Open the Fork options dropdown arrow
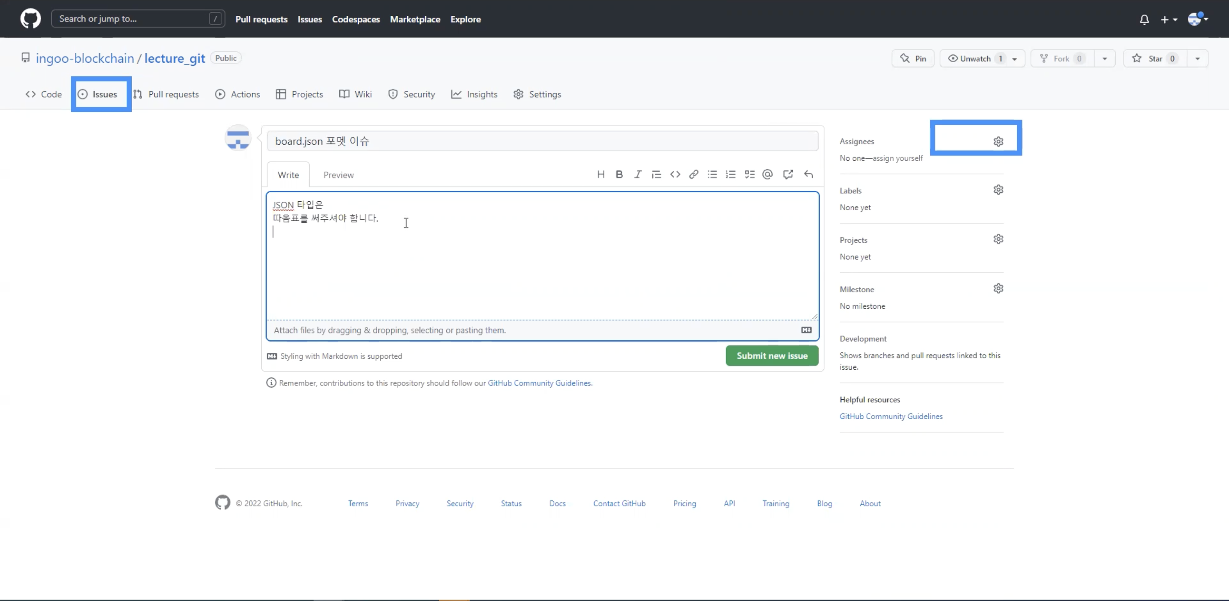The height and width of the screenshot is (601, 1229). click(1105, 59)
